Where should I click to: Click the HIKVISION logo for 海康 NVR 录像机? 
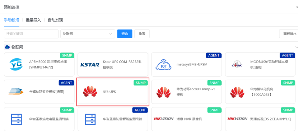click(x=164, y=119)
